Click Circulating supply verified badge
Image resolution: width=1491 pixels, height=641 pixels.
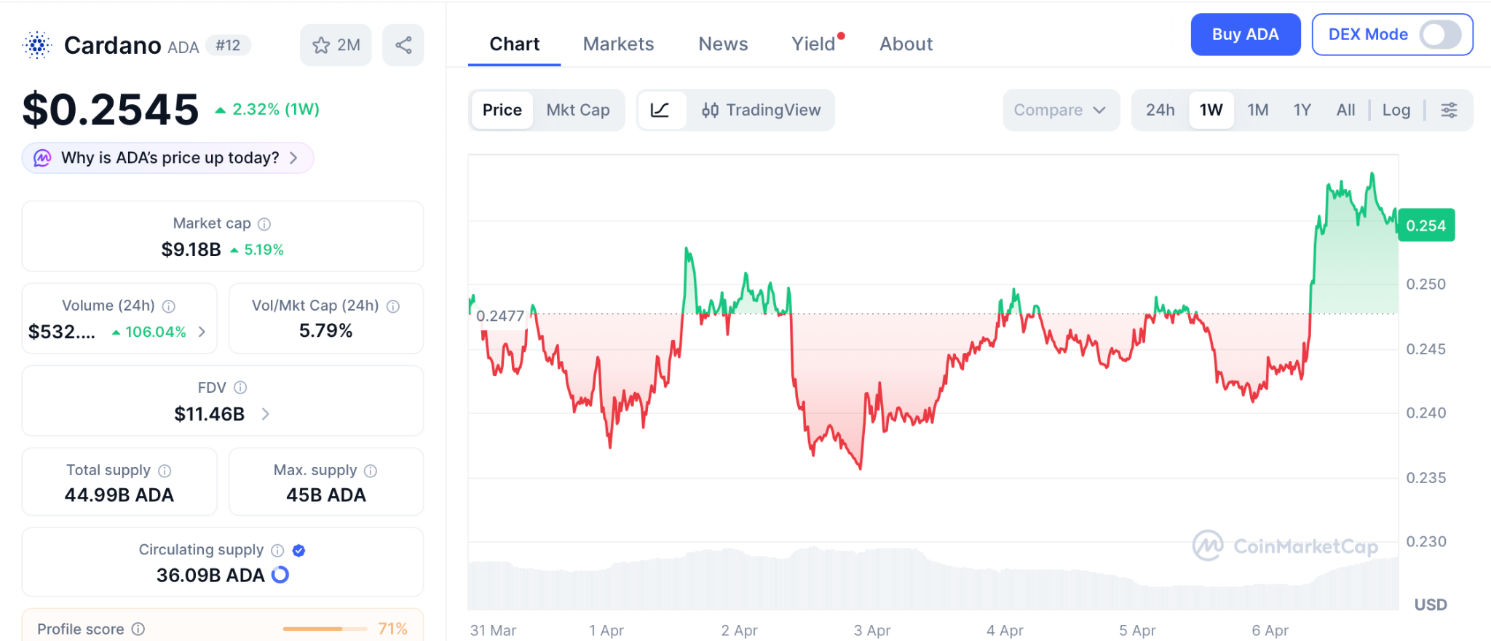click(x=298, y=550)
